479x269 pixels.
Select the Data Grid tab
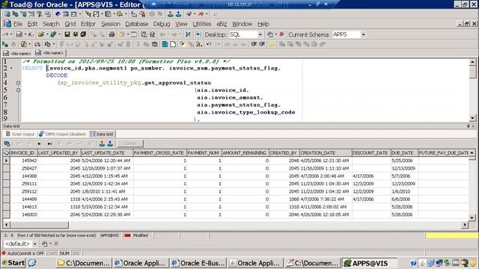(103, 134)
